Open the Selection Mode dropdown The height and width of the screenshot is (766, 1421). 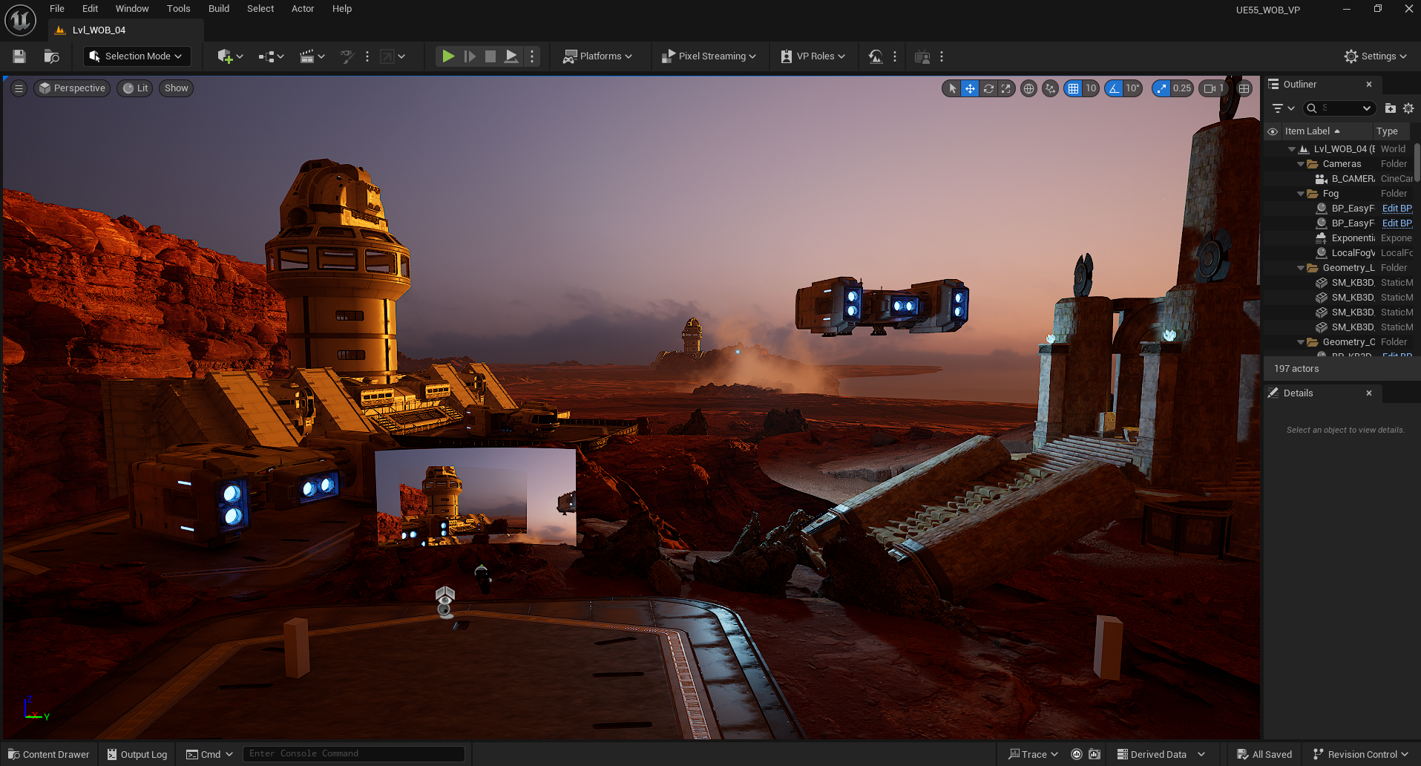pyautogui.click(x=137, y=56)
